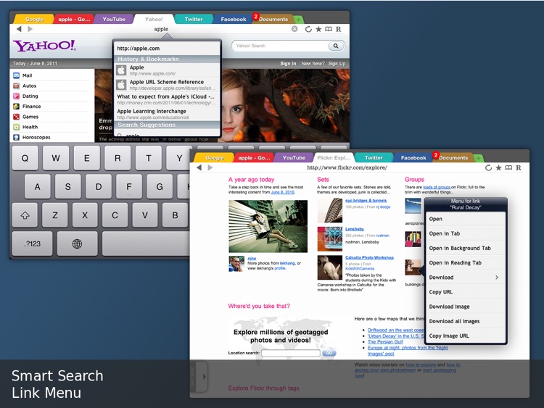Image resolution: width=544 pixels, height=408 pixels.
Task: Open bookmarks book icon in Yahoo window
Action: (x=329, y=29)
